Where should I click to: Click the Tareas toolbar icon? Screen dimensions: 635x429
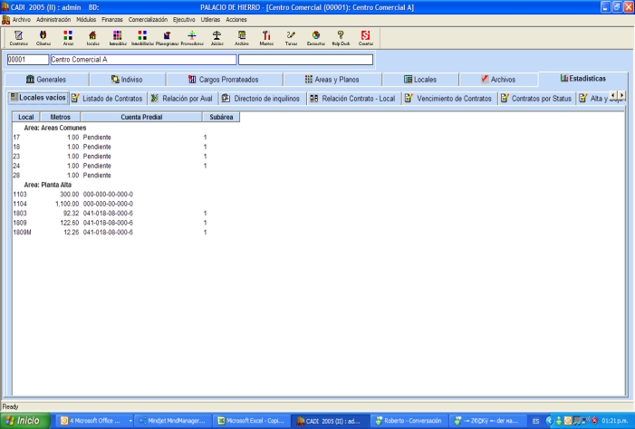point(291,36)
